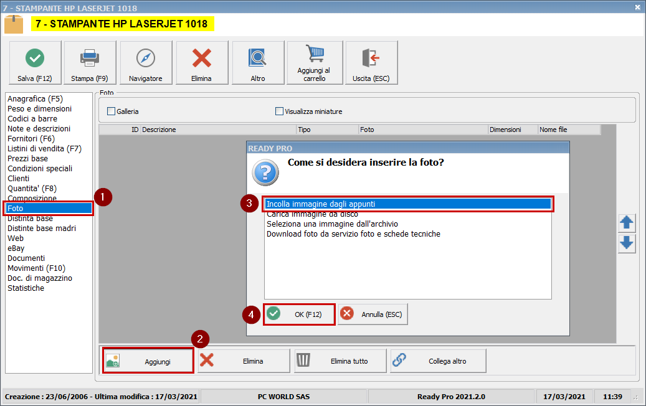Open the eBay section
The width and height of the screenshot is (646, 406).
click(16, 248)
